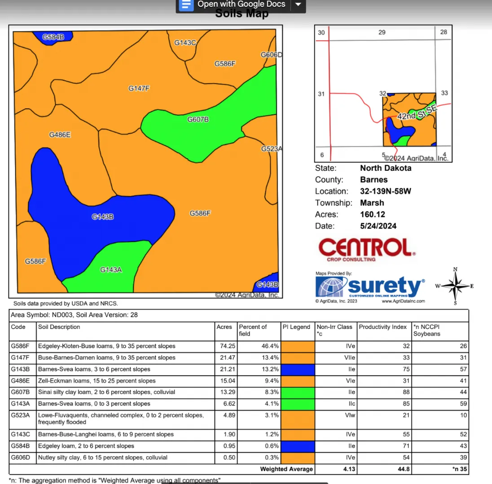Select the green G143A soil region
This screenshot has height=484, width=492.
(x=110, y=270)
